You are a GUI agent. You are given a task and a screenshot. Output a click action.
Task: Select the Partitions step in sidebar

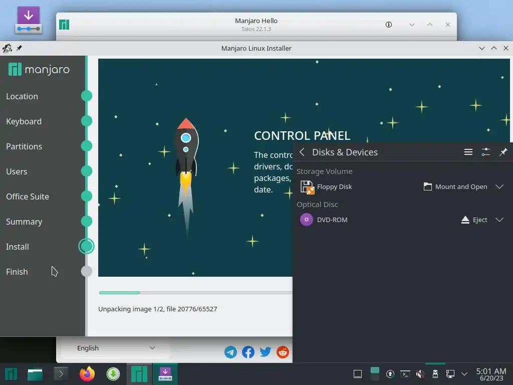point(24,146)
